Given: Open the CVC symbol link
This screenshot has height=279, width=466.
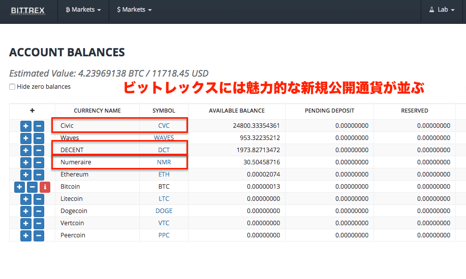Looking at the screenshot, I should (164, 126).
